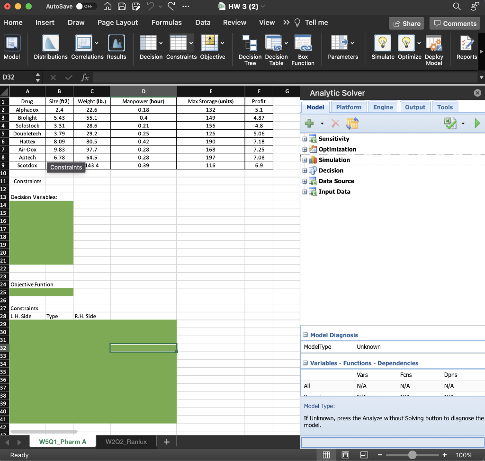Image resolution: width=485 pixels, height=461 pixels.
Task: Open the Comments button
Action: pos(455,23)
